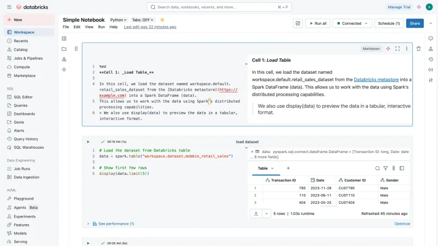The image size is (438, 246).
Task: Search within the results table
Action: click(x=377, y=168)
